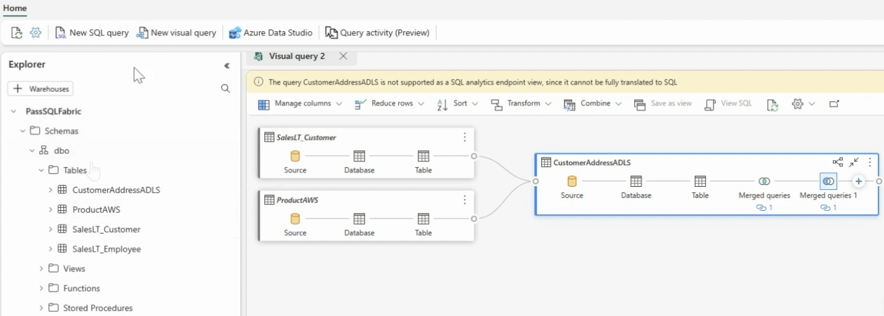Open Query activity (Preview)
884x316 pixels.
[378, 33]
